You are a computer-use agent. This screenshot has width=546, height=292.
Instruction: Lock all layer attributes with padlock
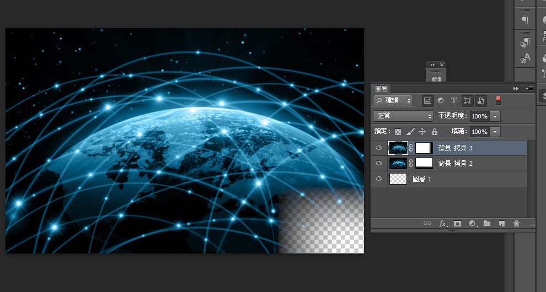[x=434, y=132]
